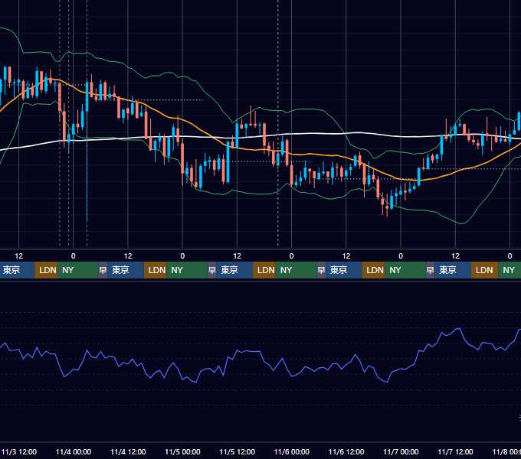Click the 11/6 12:00 date label
Image resolution: width=521 pixels, height=459 pixels.
pos(346,451)
